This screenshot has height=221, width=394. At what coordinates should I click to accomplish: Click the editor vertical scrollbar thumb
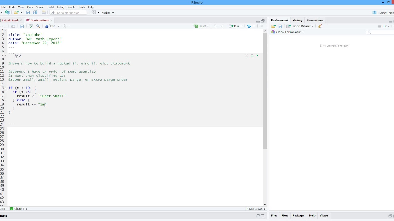click(265, 91)
